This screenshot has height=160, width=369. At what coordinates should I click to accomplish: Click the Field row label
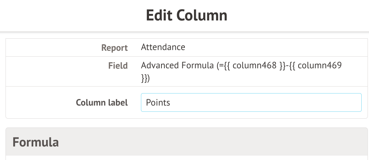pos(118,66)
